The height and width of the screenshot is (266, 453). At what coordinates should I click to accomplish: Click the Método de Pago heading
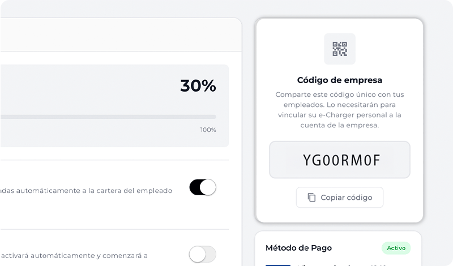click(298, 248)
